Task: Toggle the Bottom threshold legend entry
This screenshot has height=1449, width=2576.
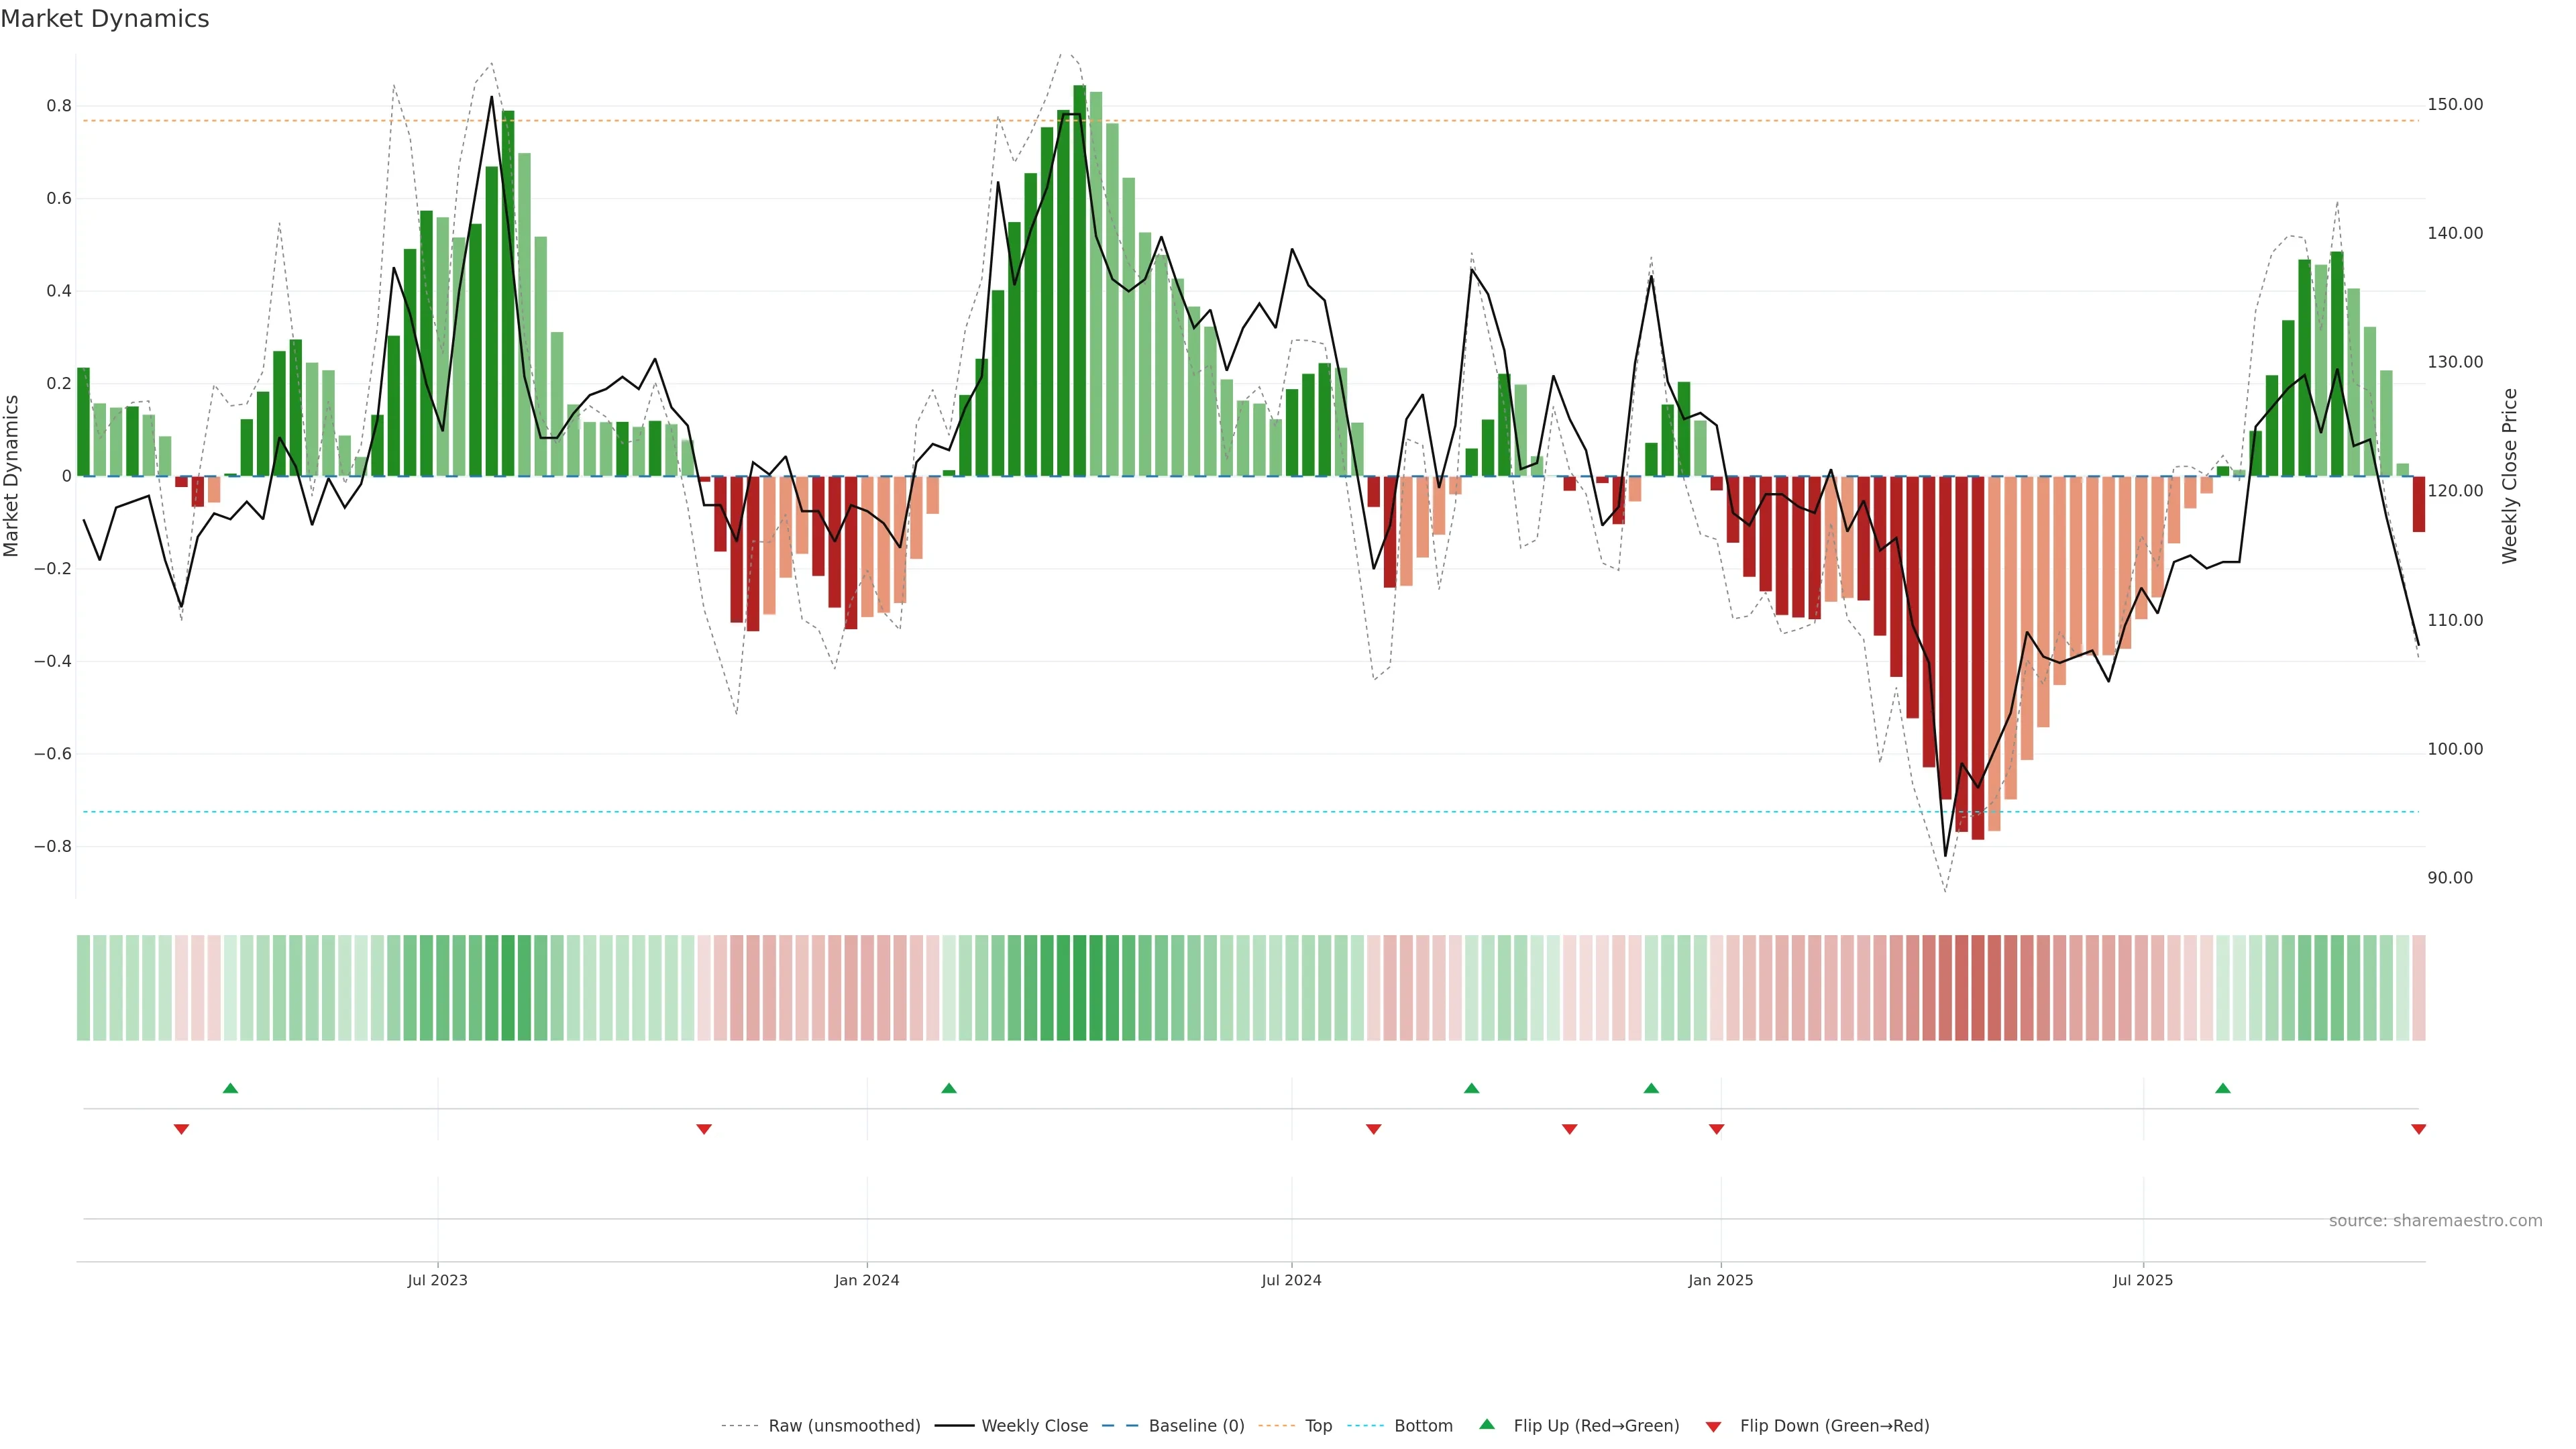Action: tap(1423, 1426)
